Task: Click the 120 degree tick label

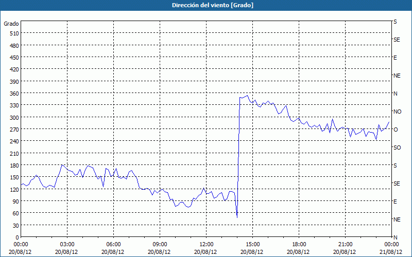Action: click(x=14, y=189)
